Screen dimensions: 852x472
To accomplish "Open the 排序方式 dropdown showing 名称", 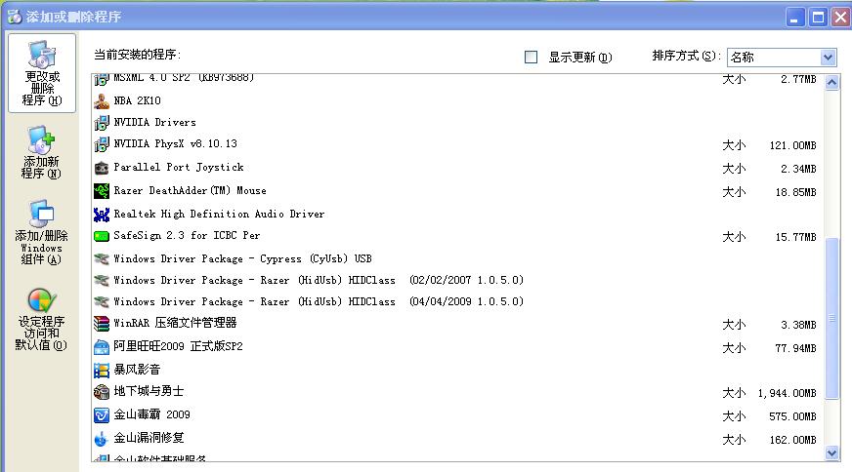I will (x=782, y=57).
